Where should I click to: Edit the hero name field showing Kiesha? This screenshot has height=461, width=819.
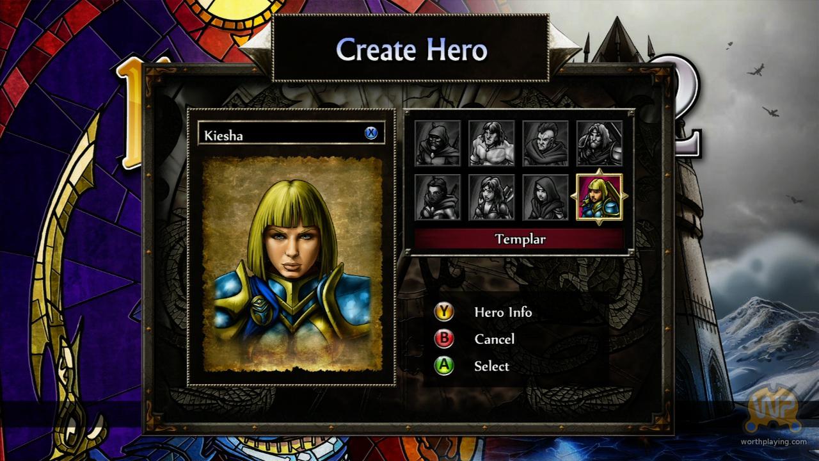291,134
